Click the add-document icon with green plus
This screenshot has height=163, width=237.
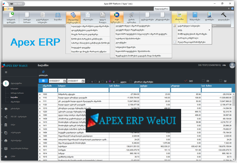tap(11, 15)
